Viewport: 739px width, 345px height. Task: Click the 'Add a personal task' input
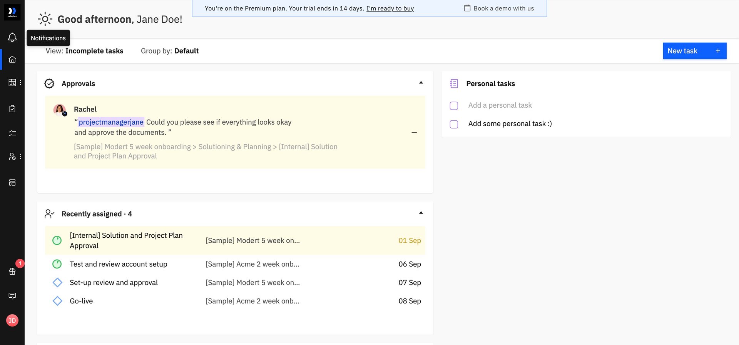point(500,105)
